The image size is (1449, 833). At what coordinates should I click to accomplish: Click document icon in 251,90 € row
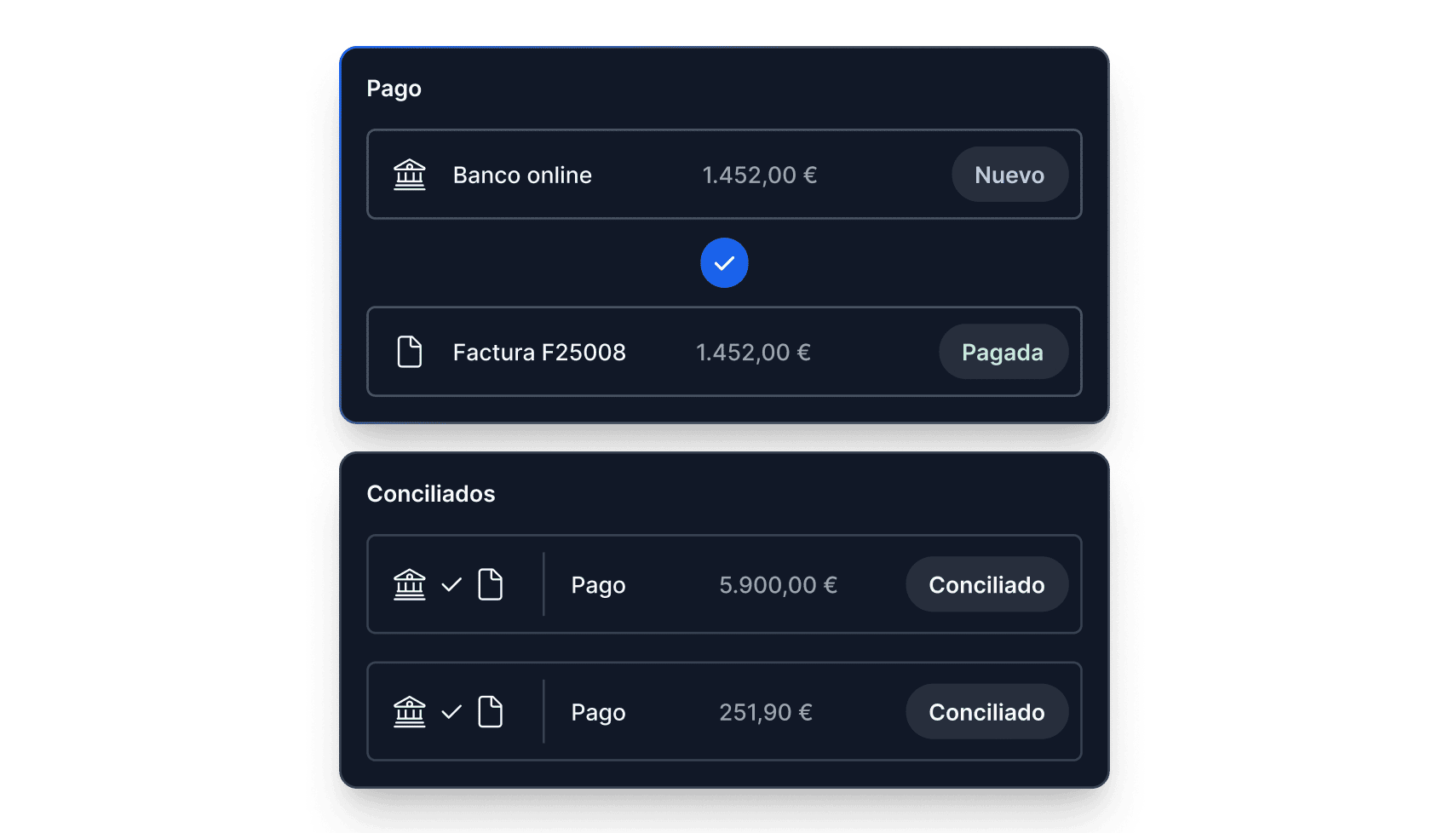click(x=490, y=711)
